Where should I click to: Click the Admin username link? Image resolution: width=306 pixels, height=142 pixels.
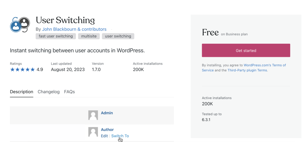click(x=107, y=113)
